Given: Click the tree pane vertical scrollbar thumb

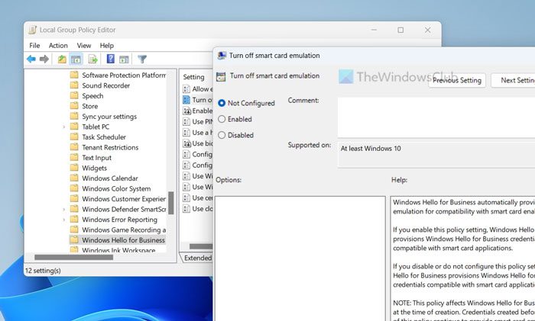Looking at the screenshot, I should (x=171, y=203).
